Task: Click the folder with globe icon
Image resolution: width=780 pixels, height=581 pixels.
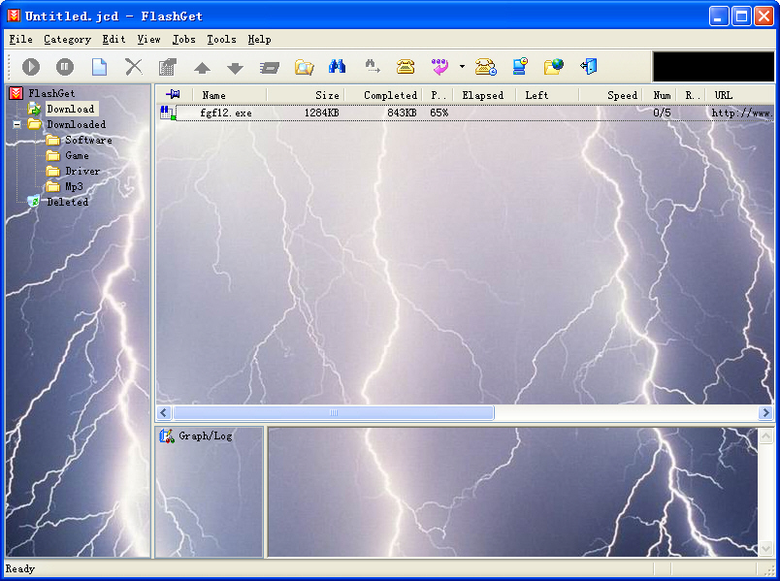Action: [x=554, y=66]
